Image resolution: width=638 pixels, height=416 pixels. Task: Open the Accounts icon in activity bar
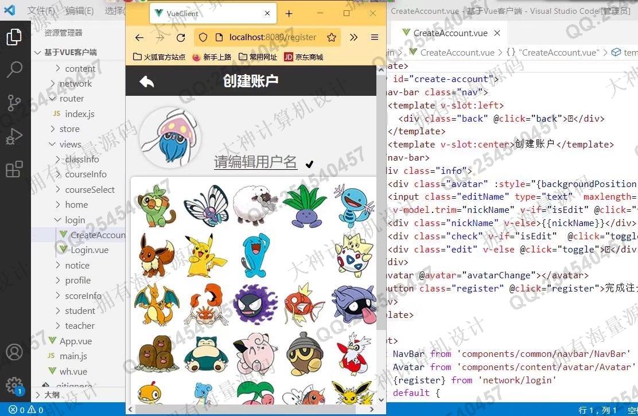coord(14,352)
